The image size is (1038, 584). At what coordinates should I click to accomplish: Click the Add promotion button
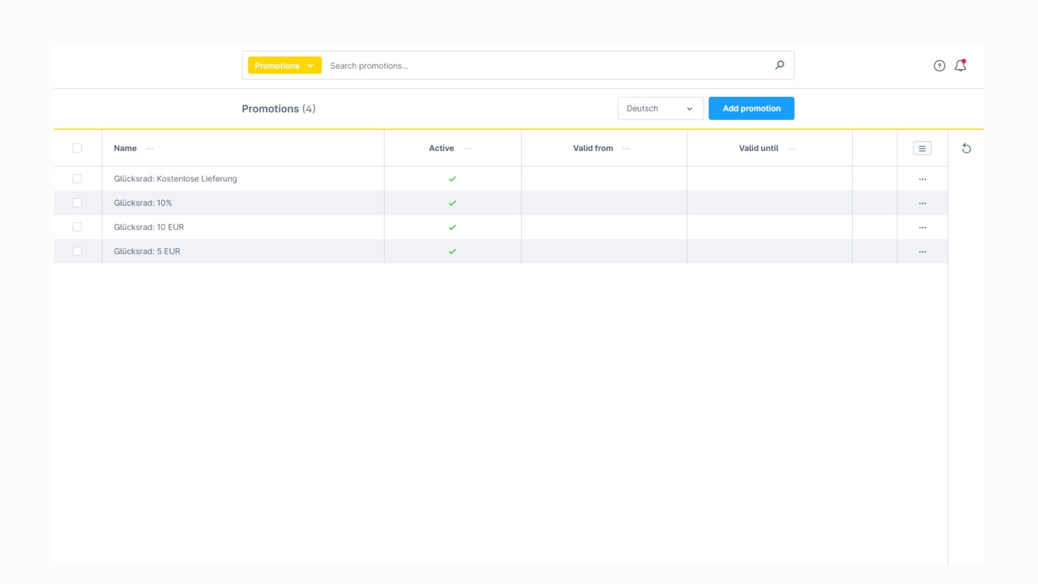coord(751,109)
